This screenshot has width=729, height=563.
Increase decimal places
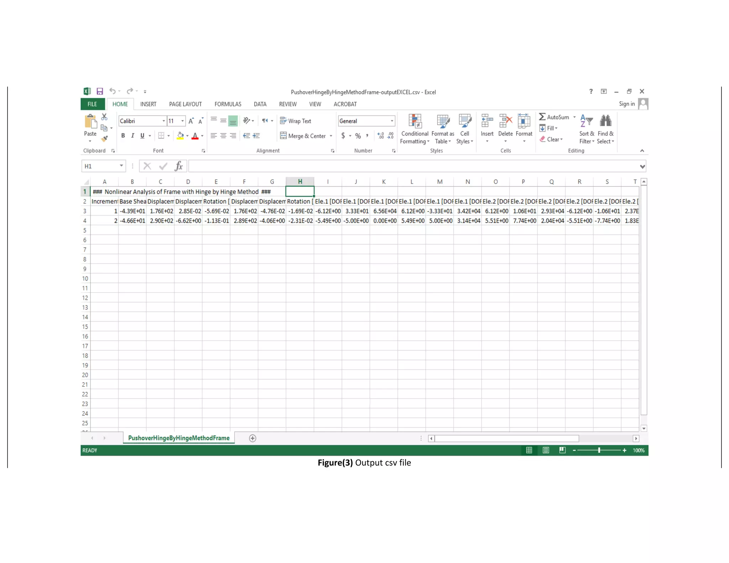click(x=381, y=136)
